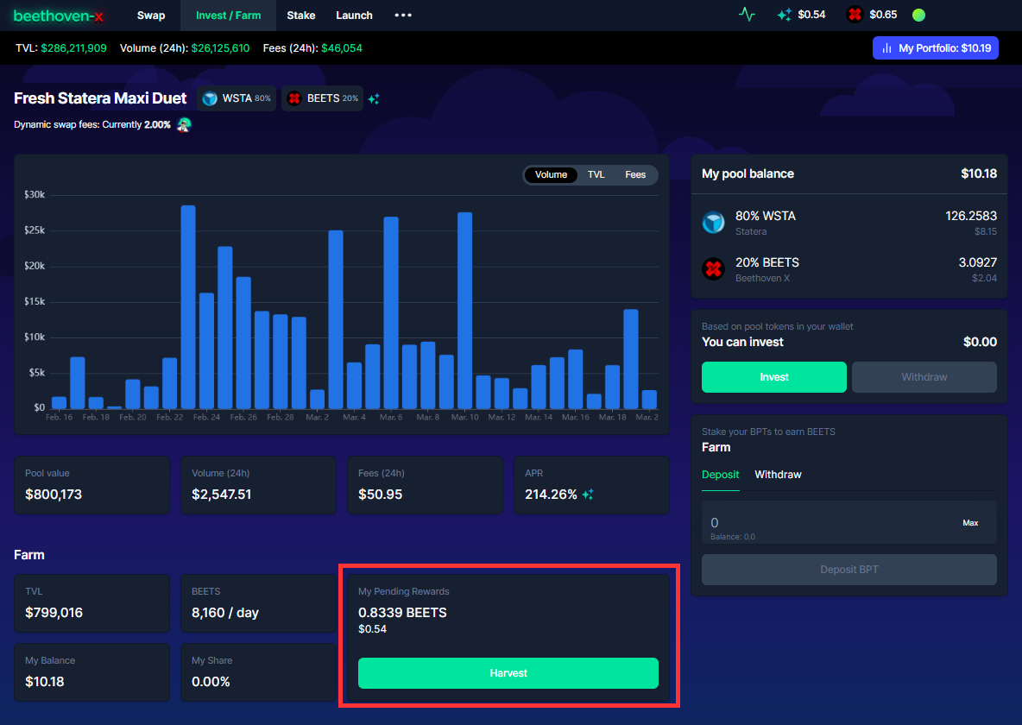The height and width of the screenshot is (725, 1022).
Task: Open the Invest / Farm tab
Action: (228, 15)
